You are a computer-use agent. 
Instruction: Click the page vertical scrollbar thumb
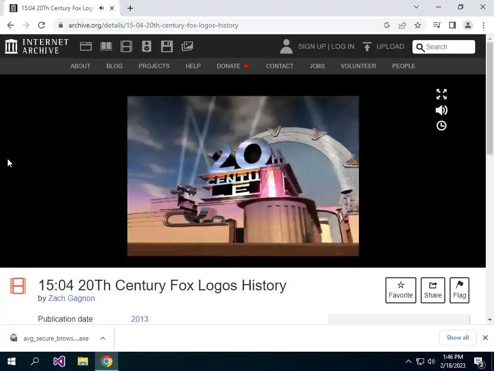[490, 99]
